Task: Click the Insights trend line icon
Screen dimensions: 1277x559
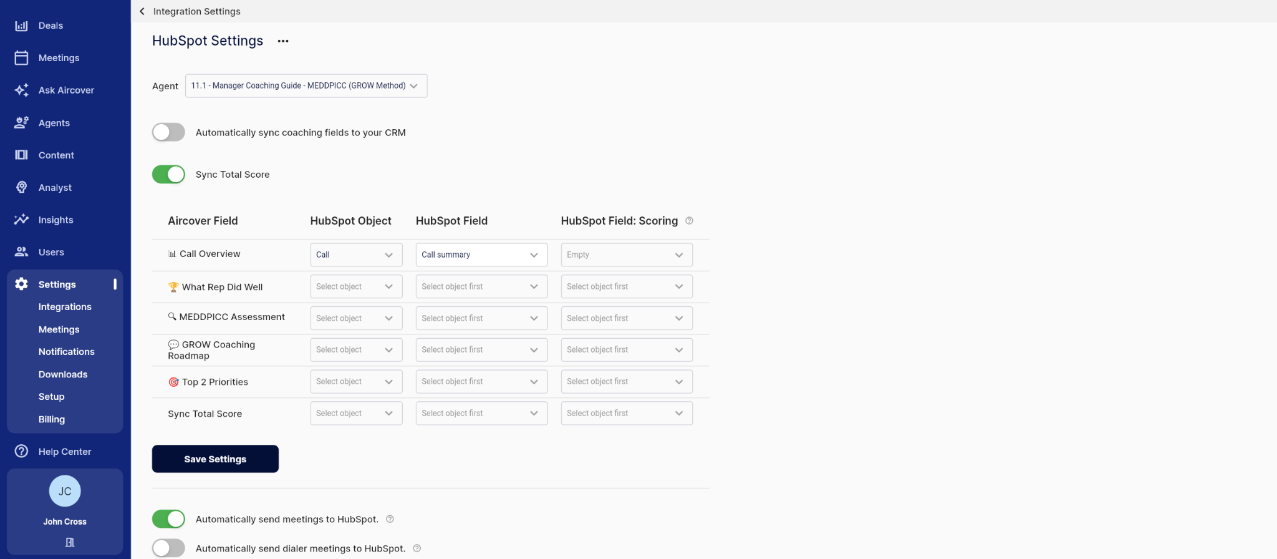Action: [x=21, y=220]
